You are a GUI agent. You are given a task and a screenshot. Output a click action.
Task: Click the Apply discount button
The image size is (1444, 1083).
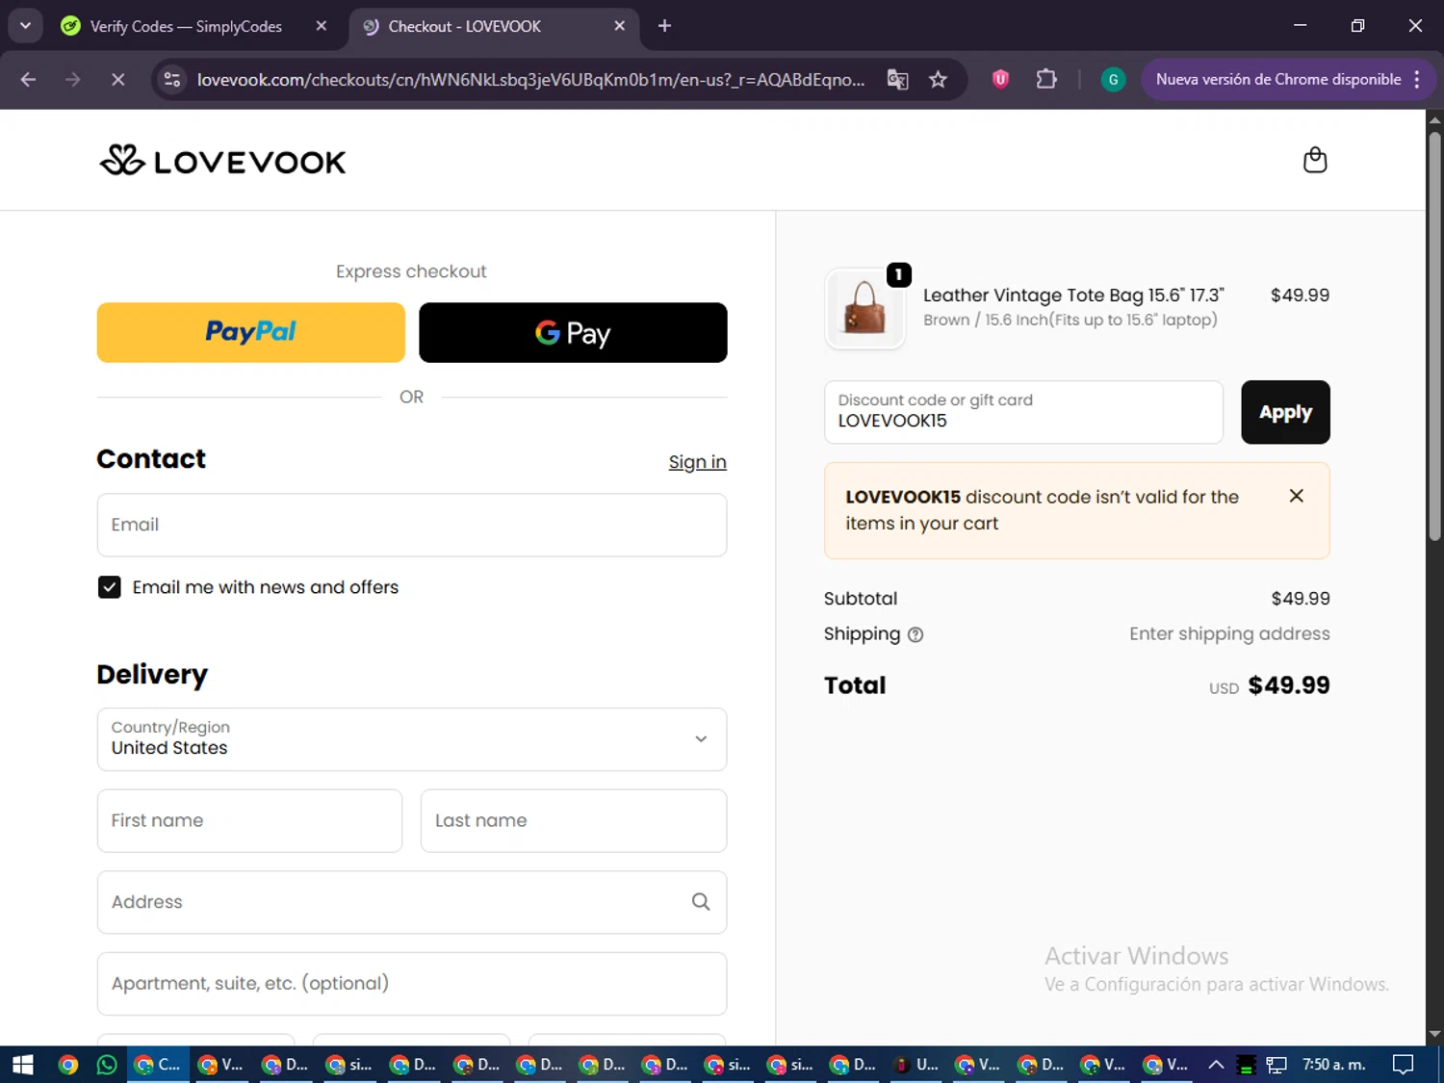(x=1285, y=412)
